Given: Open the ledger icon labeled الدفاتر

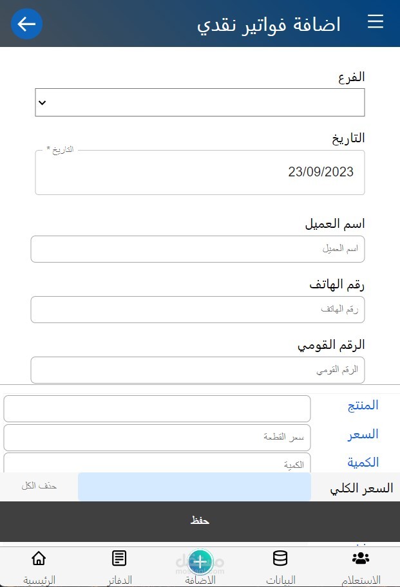Looking at the screenshot, I should 119,558.
